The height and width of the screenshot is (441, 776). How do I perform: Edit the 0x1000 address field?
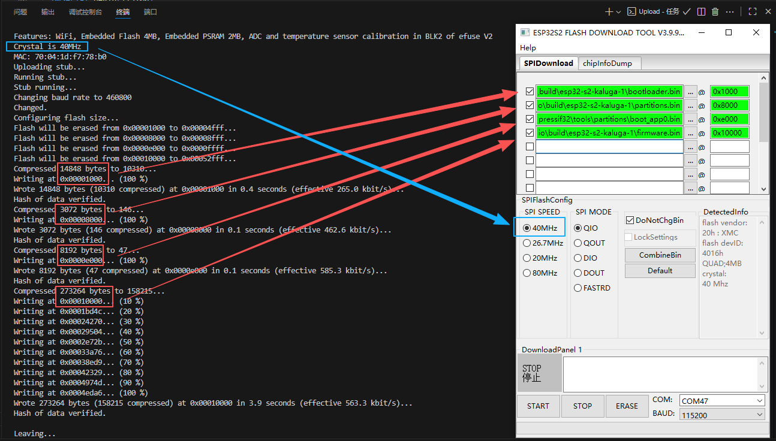pos(730,92)
